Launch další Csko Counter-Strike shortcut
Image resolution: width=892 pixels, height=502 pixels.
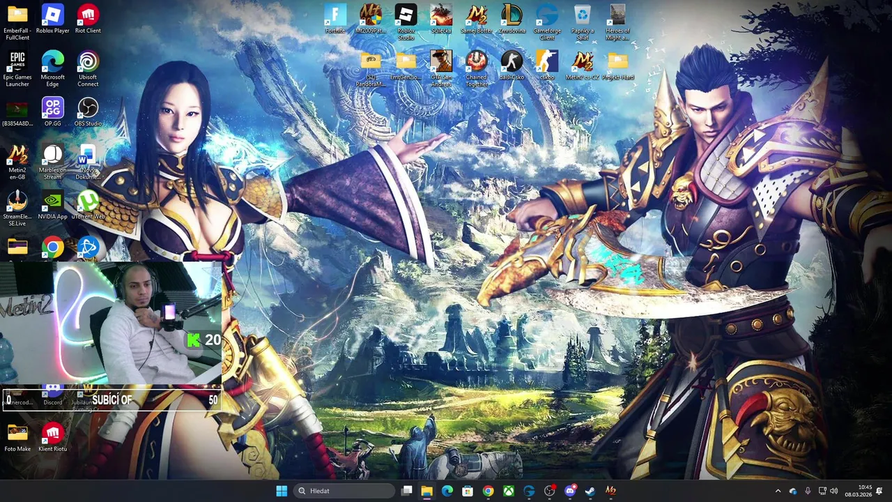pos(512,66)
